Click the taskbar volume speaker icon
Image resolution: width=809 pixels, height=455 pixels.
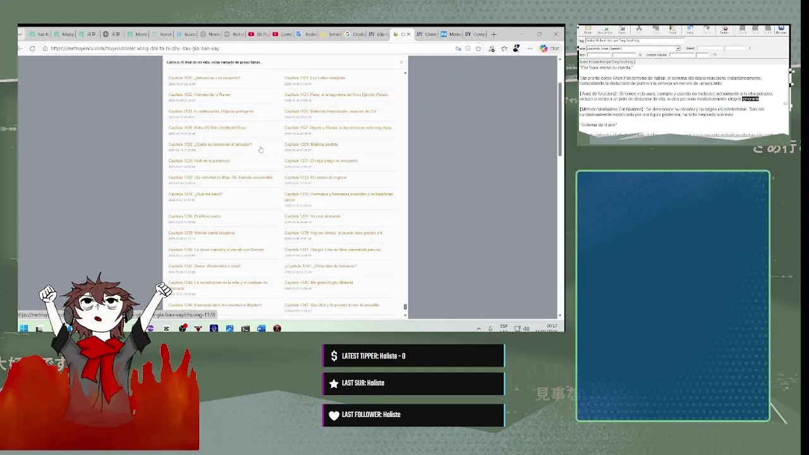526,329
